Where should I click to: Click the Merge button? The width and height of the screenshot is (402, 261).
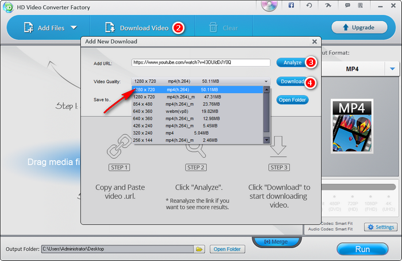276,242
